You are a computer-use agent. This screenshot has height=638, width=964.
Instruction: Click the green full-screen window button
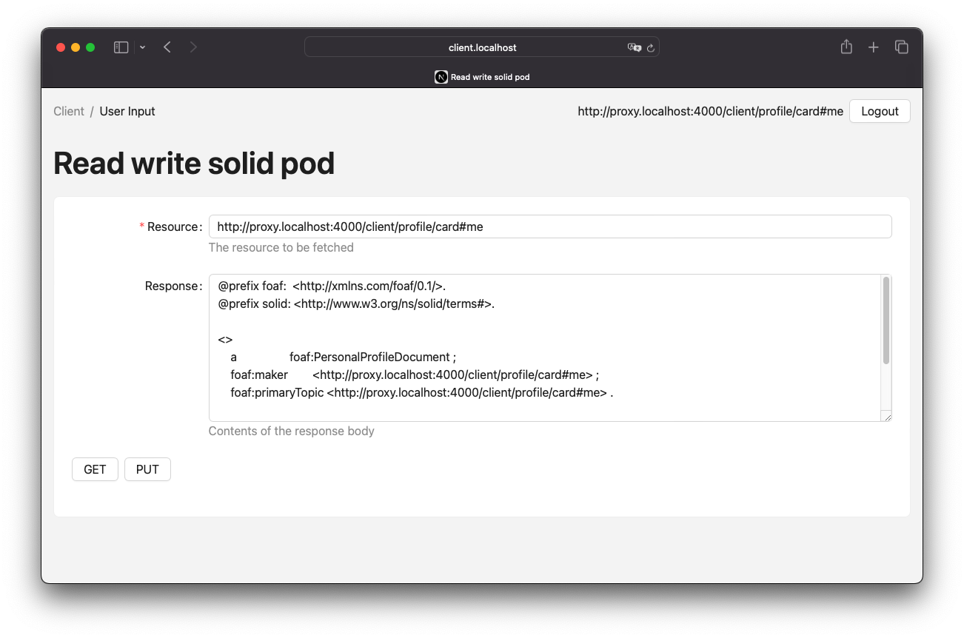90,47
